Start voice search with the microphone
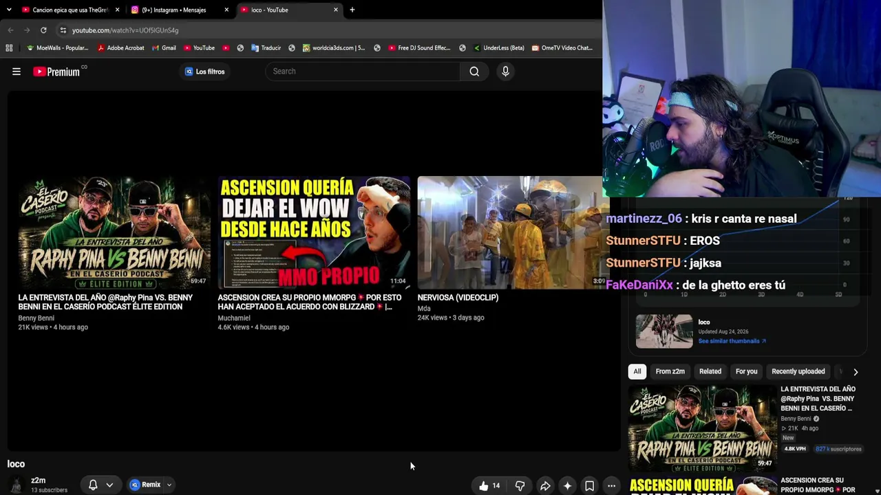 point(505,71)
